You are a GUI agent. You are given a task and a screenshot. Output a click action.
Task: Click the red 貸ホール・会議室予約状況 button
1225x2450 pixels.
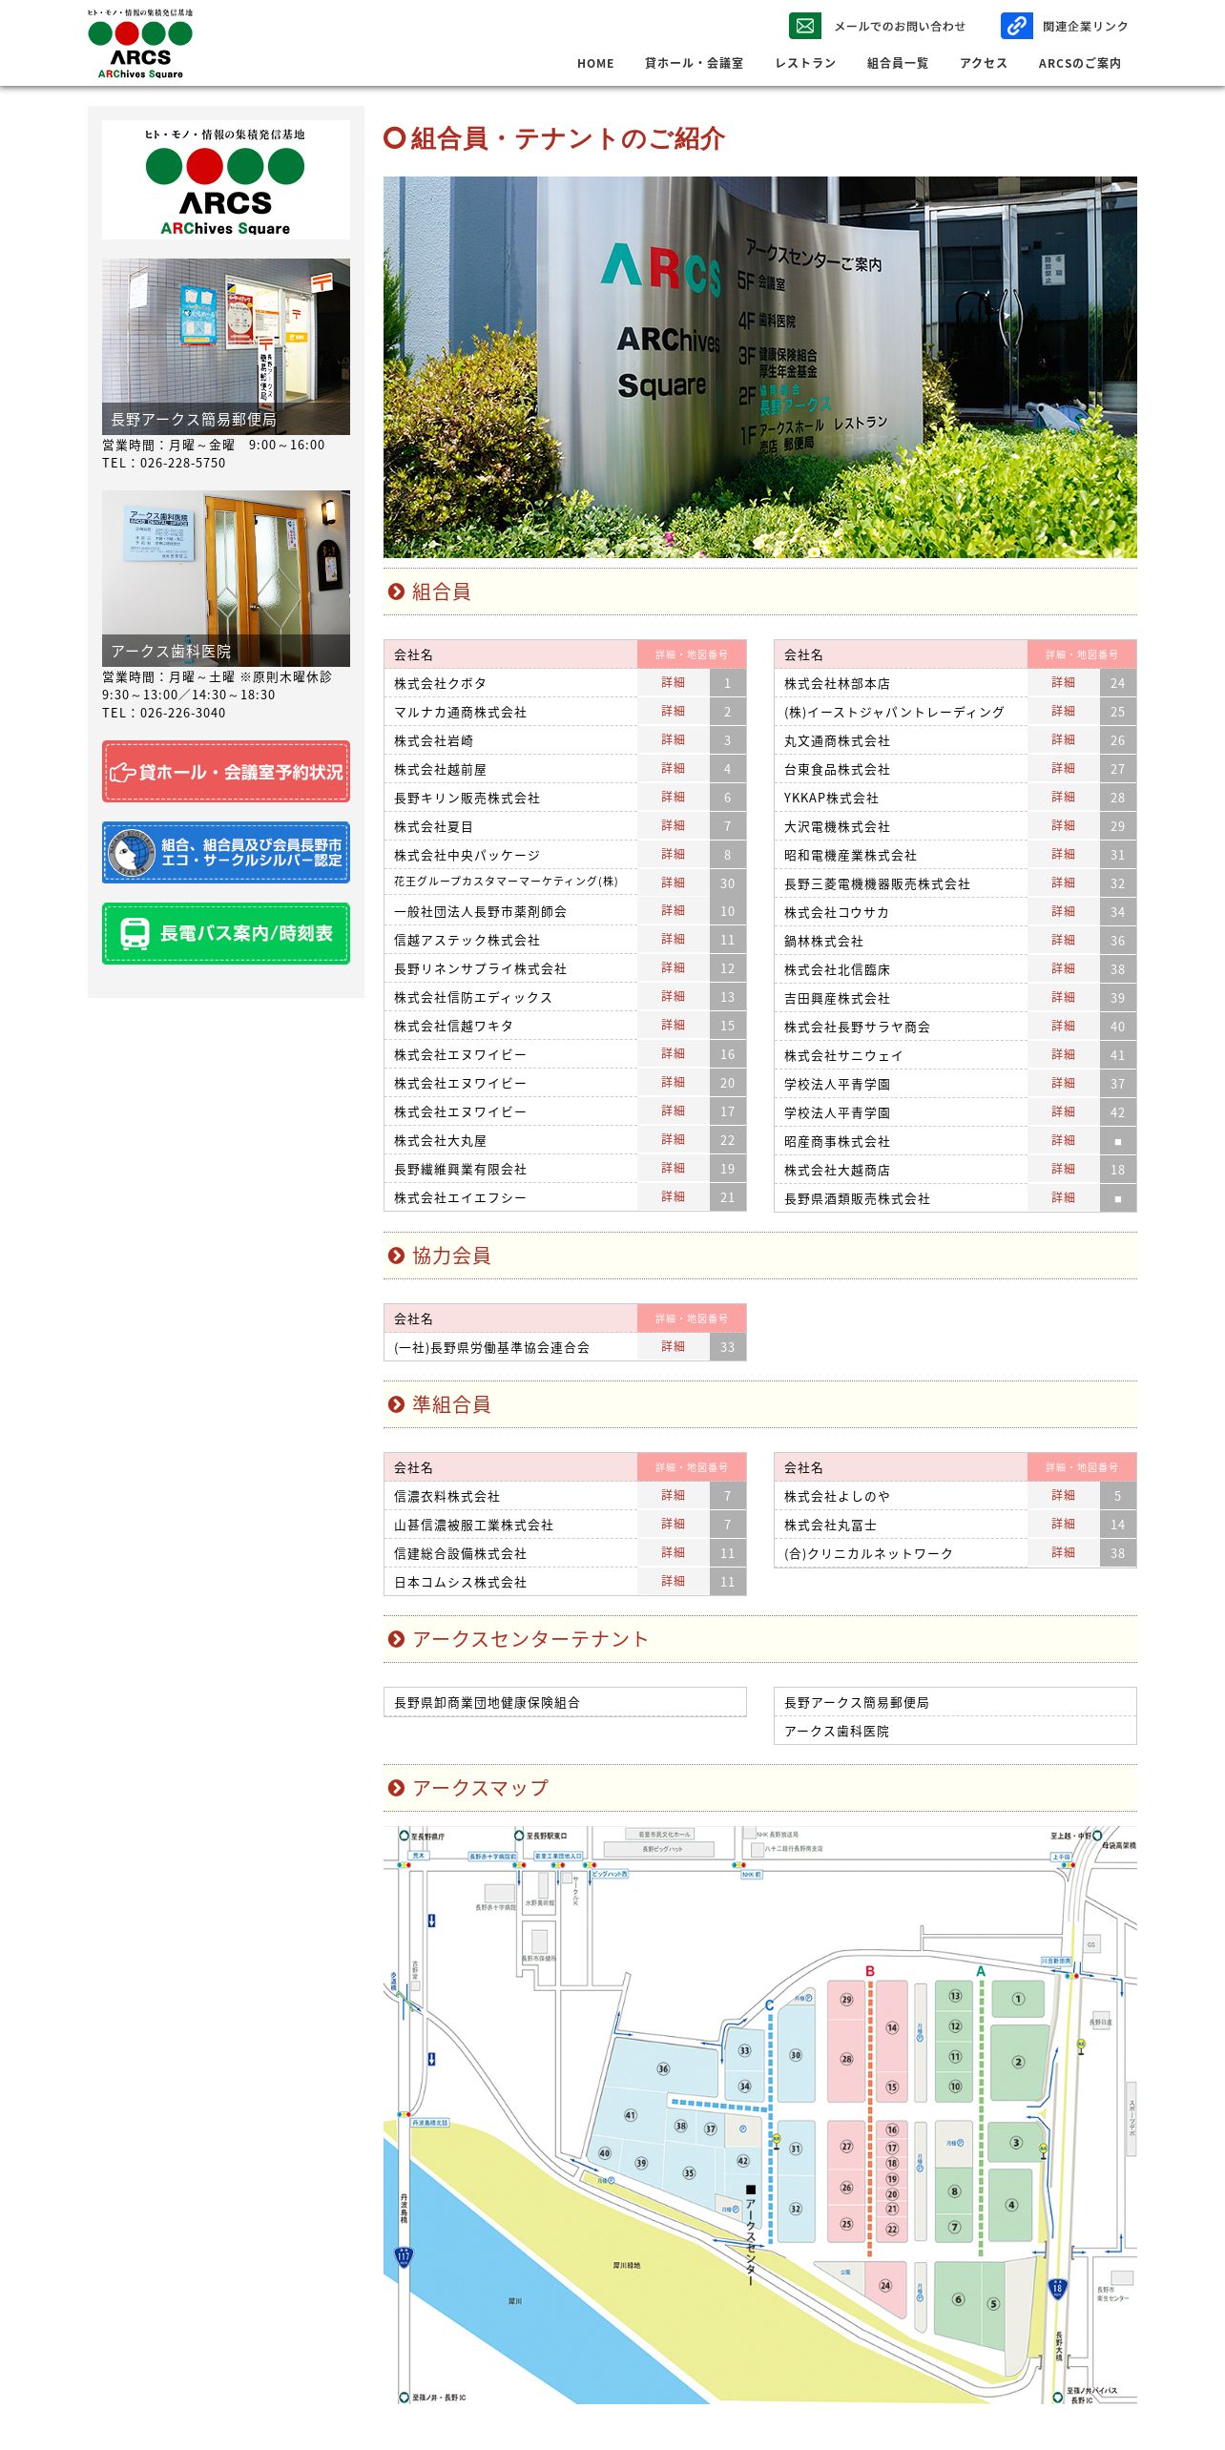226,771
